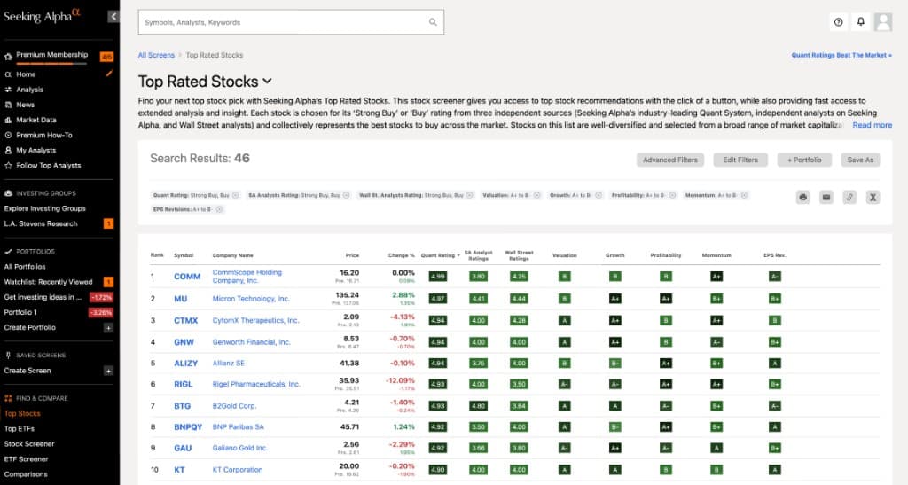Open notifications bell icon

coord(860,21)
